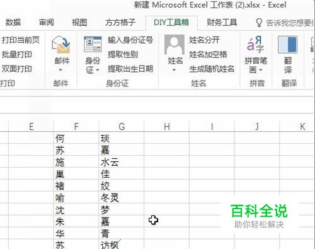The image size is (315, 249).
Task: Expand the 邮件 dropdown arrow
Action: [60, 70]
